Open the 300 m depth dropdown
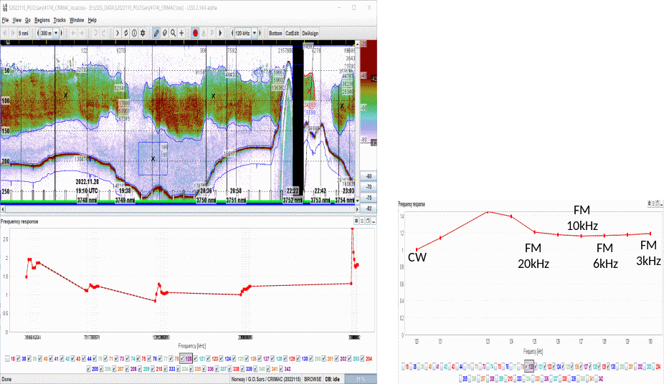Screen dimensions: 669x384 55,33
